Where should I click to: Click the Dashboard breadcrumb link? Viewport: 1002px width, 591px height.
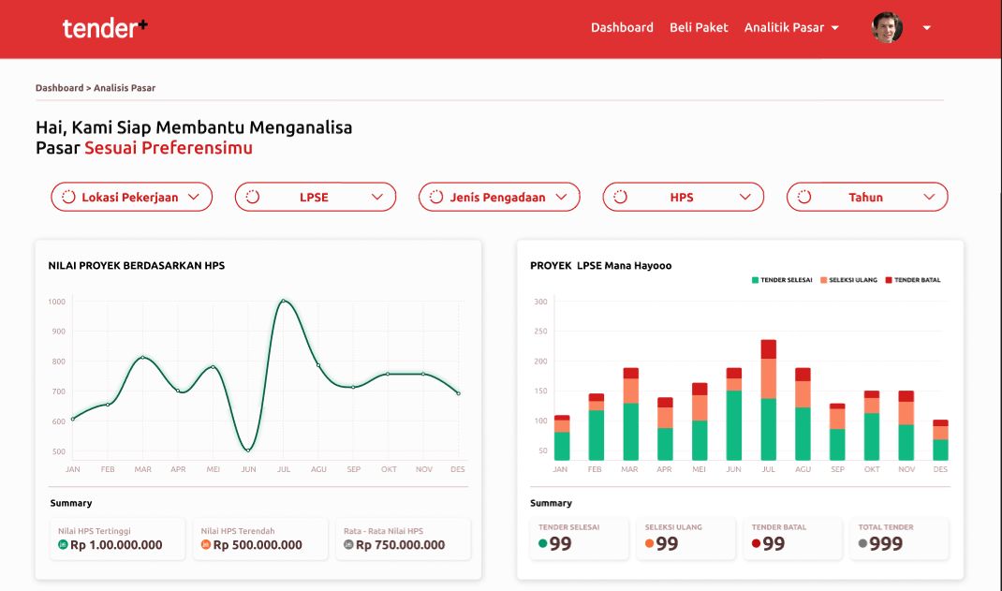coord(59,88)
